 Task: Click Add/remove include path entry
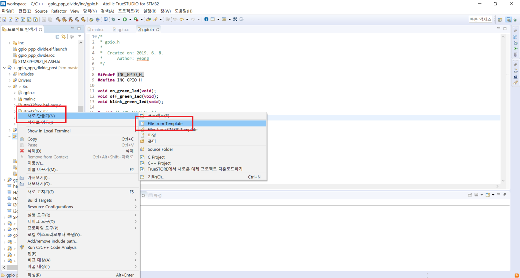pos(79,241)
